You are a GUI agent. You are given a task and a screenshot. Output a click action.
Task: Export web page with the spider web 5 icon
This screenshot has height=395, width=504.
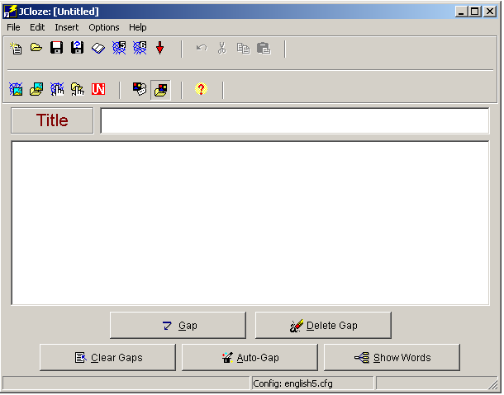click(x=119, y=48)
